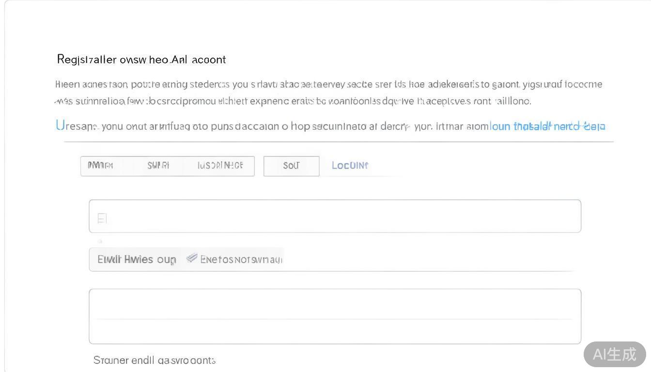Click the striped tag icon before "ENefosNoTswnagı"
The width and height of the screenshot is (651, 372).
(x=192, y=258)
